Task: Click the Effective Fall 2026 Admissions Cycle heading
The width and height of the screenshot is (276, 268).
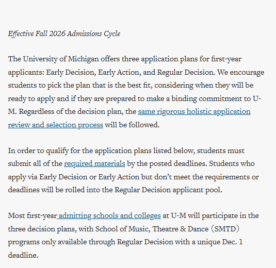Action: pyautogui.click(x=64, y=33)
